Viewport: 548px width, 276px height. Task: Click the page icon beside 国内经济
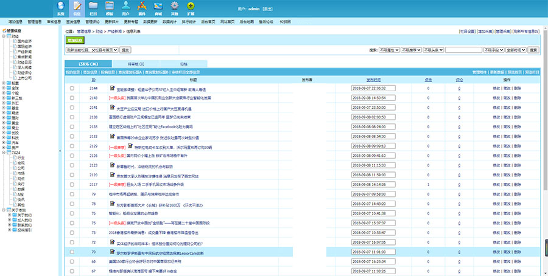[x=15, y=41]
